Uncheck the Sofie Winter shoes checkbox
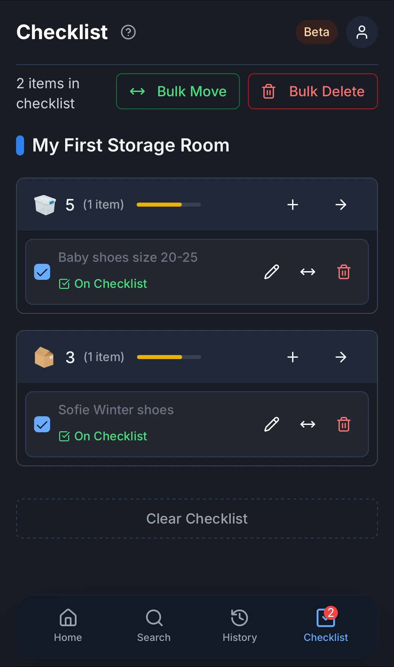Image resolution: width=394 pixels, height=667 pixels. (42, 424)
